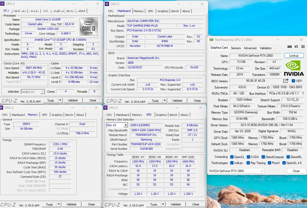Viewport: 307px width, 208px height.
Task: Open the GPU-Z hamburger menu icon
Action: click(x=303, y=47)
